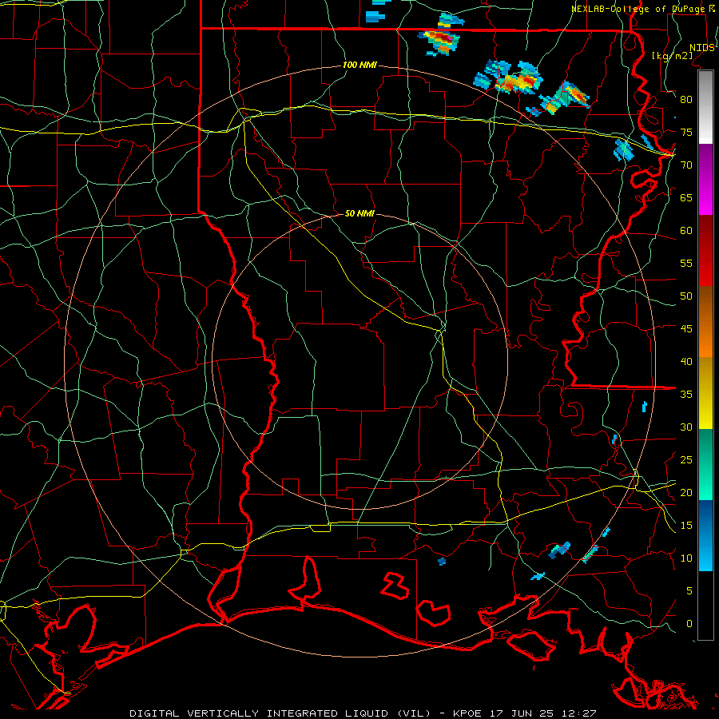Screen dimensions: 719x719
Task: Click the 70 value on the scale
Action: (686, 165)
